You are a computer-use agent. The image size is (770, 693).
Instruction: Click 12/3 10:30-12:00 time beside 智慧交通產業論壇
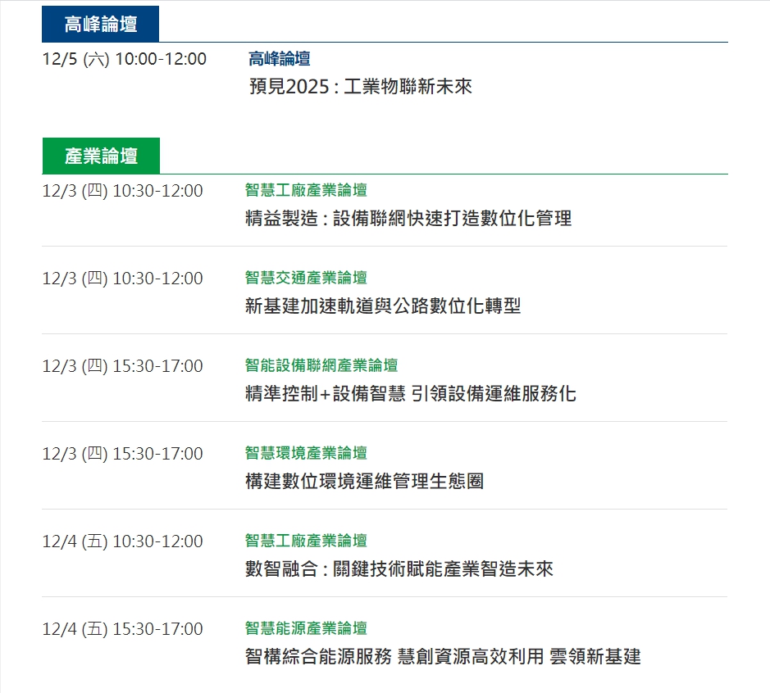122,279
